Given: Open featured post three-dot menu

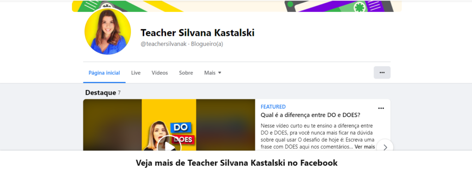Looking at the screenshot, I should (381, 109).
